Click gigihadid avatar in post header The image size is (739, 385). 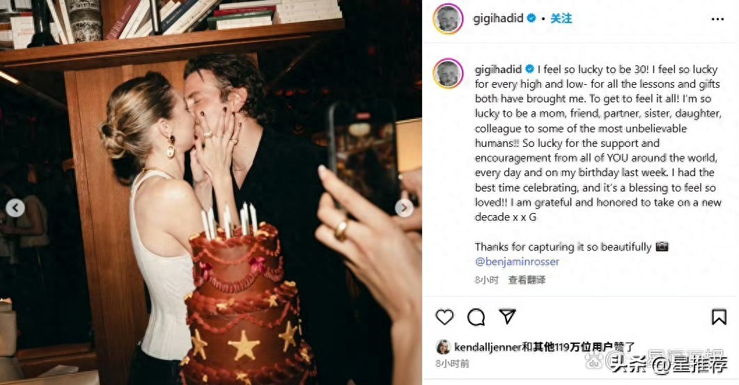coord(448,19)
